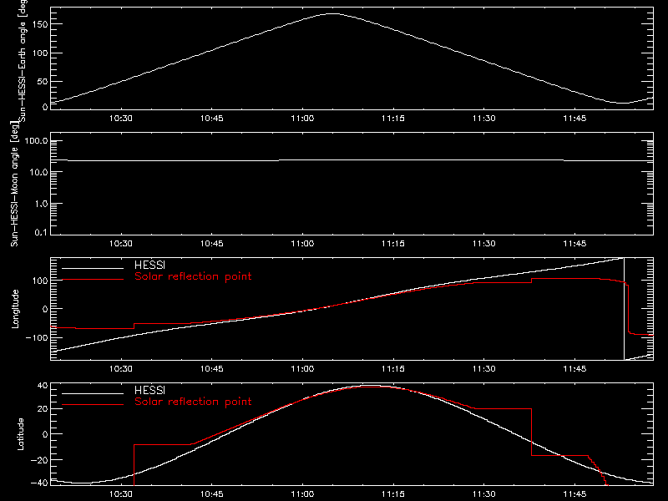Click 11:45 label under Earth angle plot
This screenshot has height=501, width=668.
(x=574, y=119)
